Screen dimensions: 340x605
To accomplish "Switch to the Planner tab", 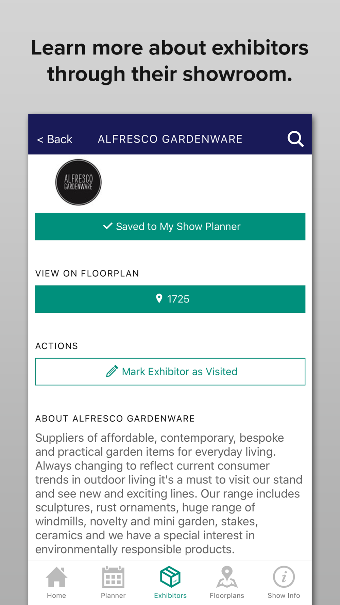I will click(x=113, y=583).
